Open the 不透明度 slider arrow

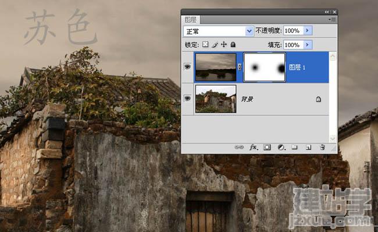308,31
